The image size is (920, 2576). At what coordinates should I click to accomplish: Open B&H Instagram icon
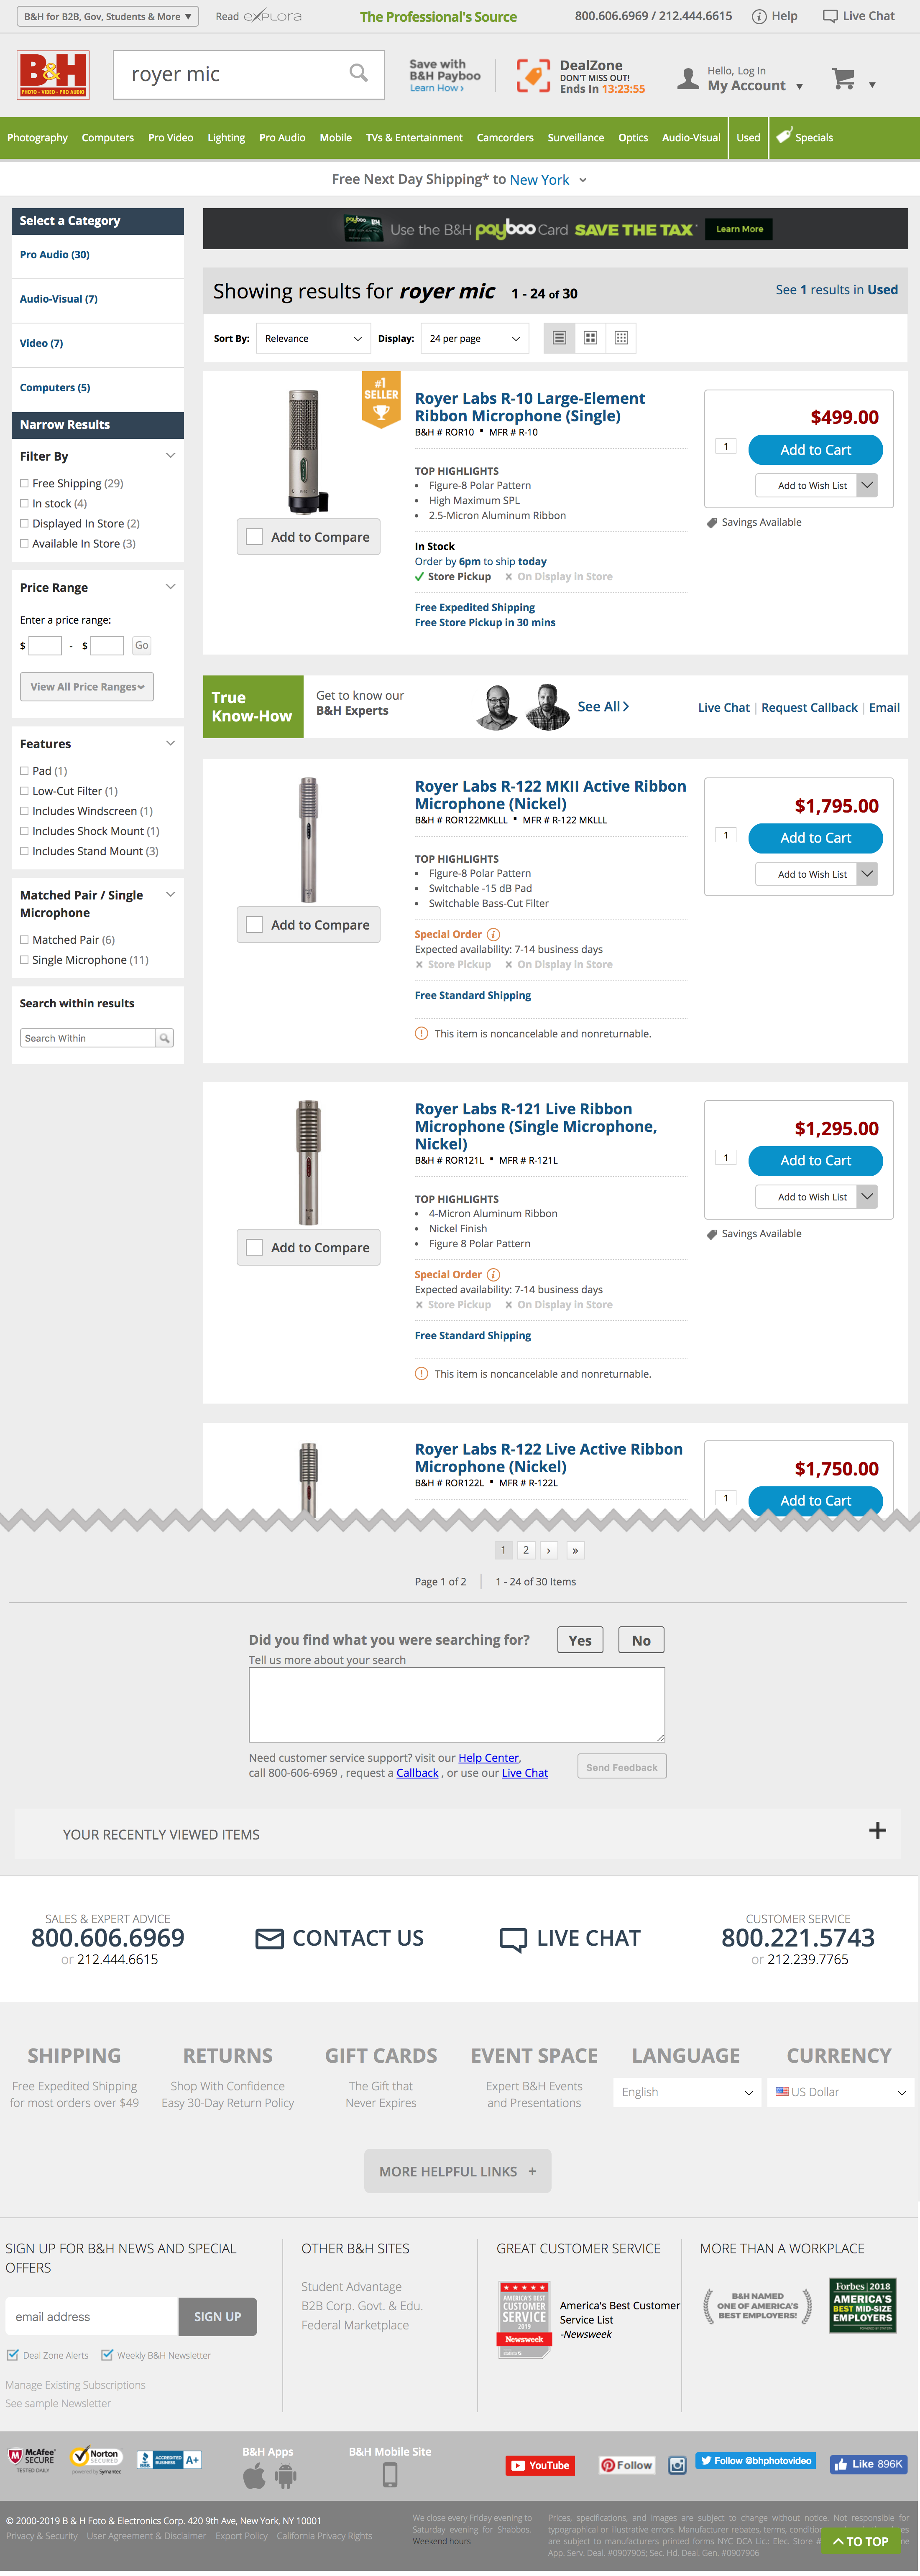click(677, 2465)
